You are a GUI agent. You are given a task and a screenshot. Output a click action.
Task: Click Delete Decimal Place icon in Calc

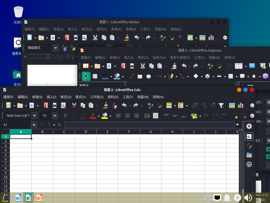(243, 116)
